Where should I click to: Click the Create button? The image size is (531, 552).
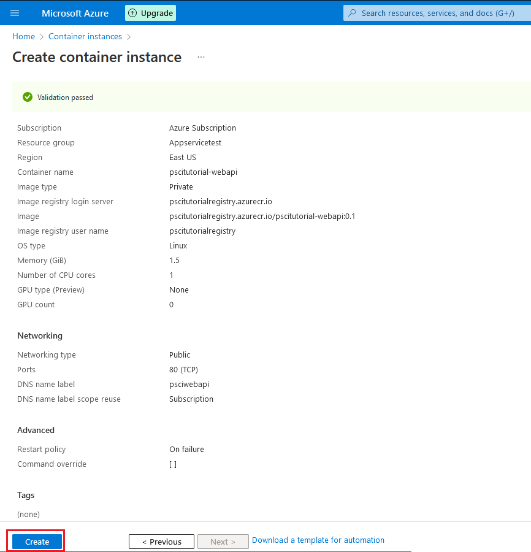(36, 542)
